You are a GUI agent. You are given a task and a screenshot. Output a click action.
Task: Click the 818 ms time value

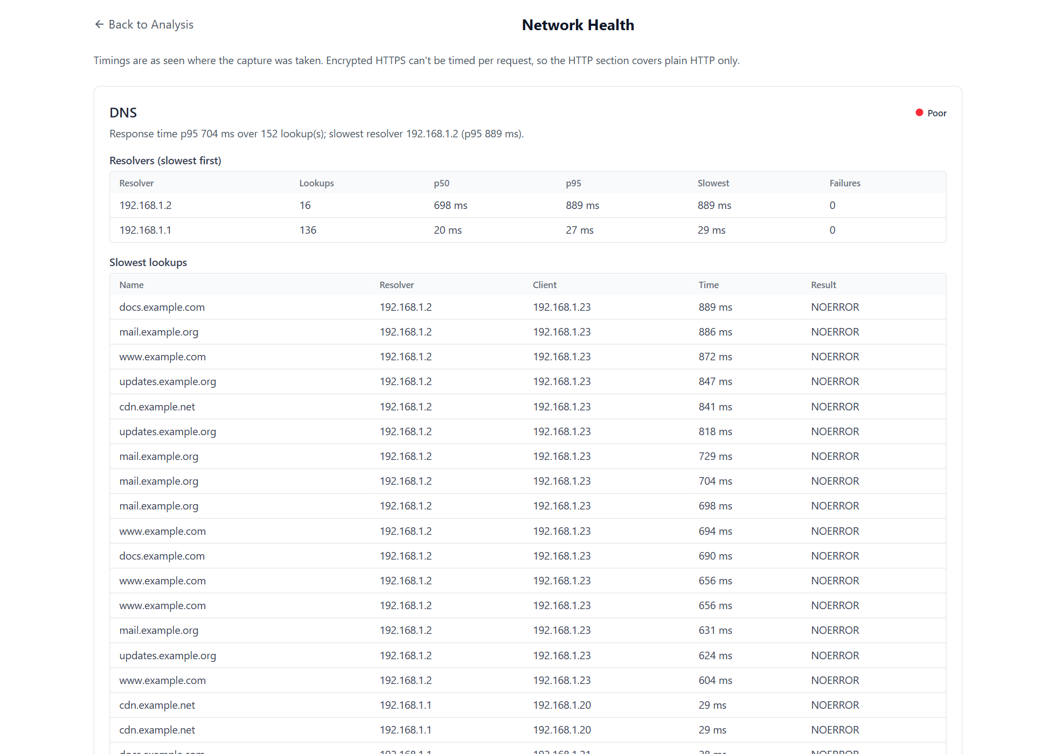(715, 431)
